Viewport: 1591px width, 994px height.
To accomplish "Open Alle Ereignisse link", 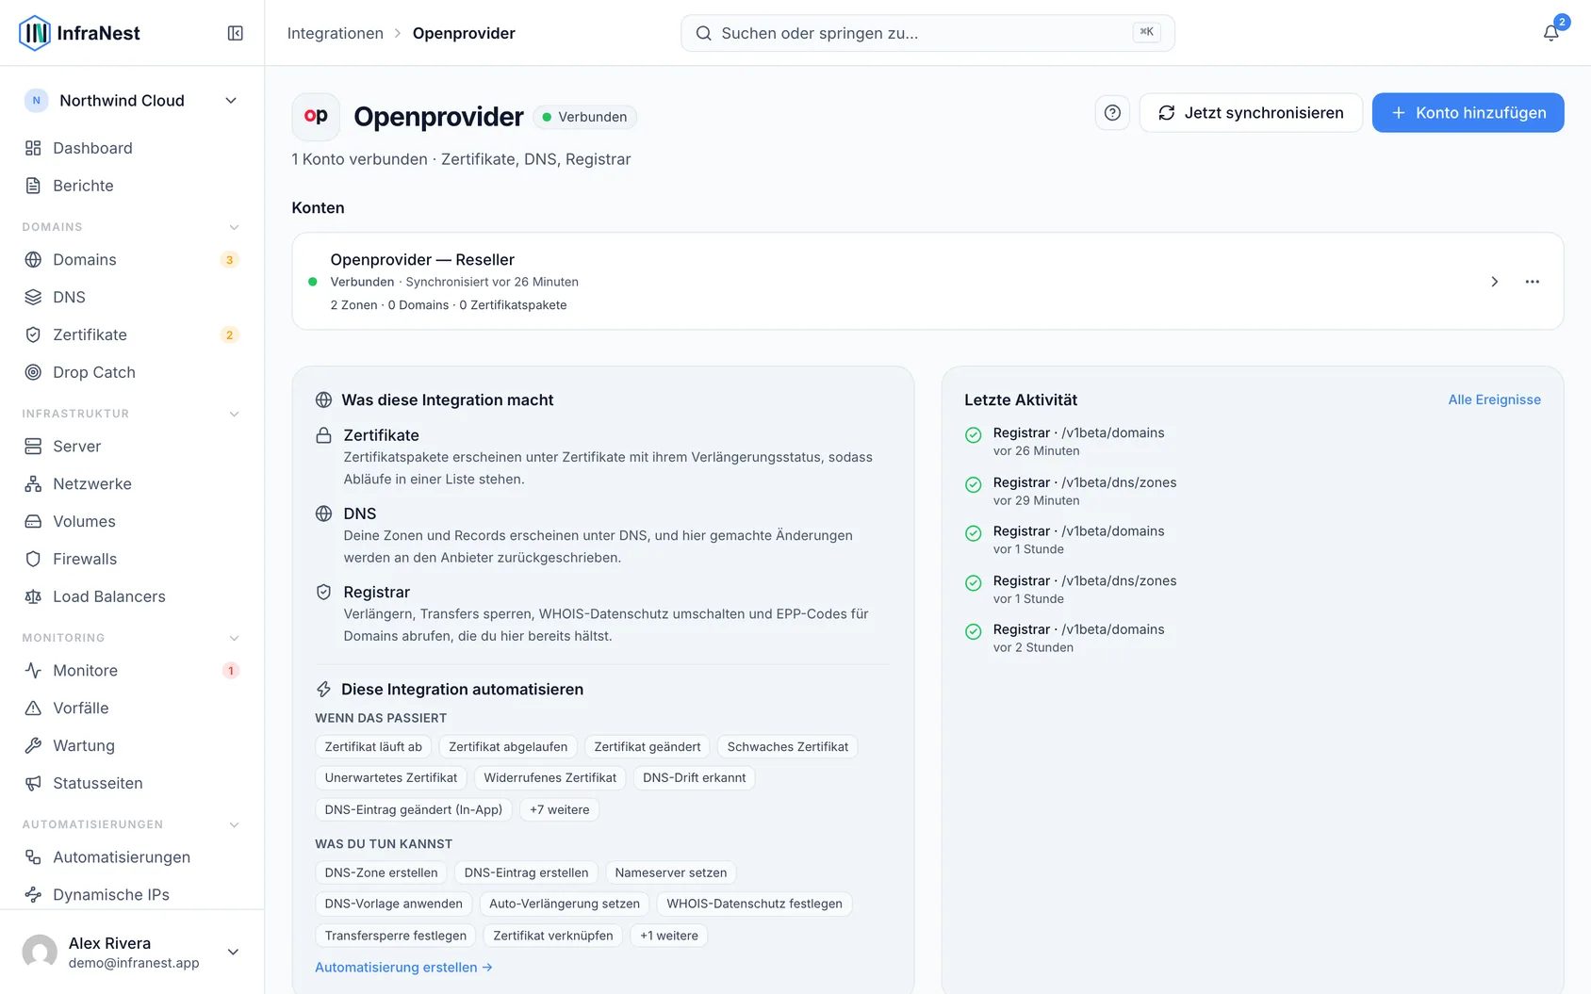I will 1494,399.
